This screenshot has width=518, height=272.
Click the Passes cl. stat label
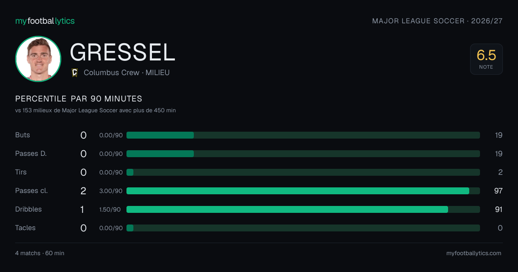pos(32,190)
